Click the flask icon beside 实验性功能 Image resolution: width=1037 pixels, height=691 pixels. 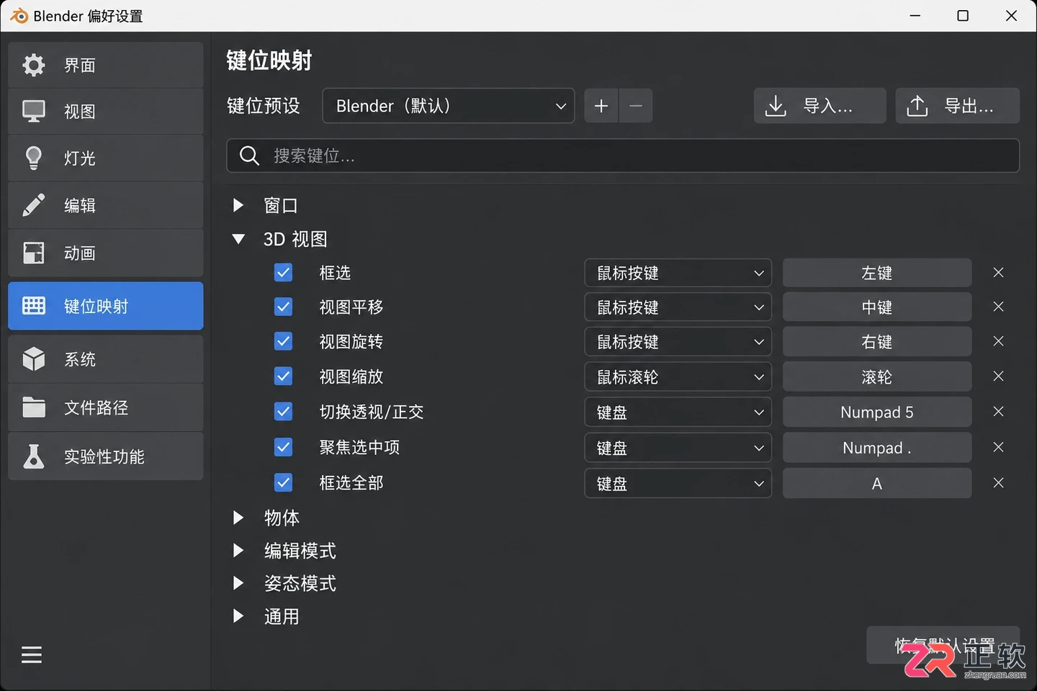33,456
